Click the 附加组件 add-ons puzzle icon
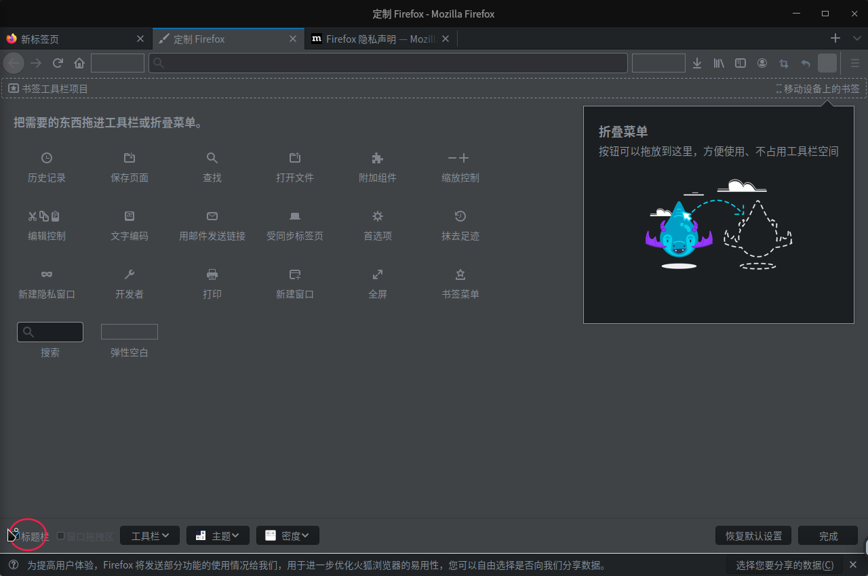 point(378,158)
